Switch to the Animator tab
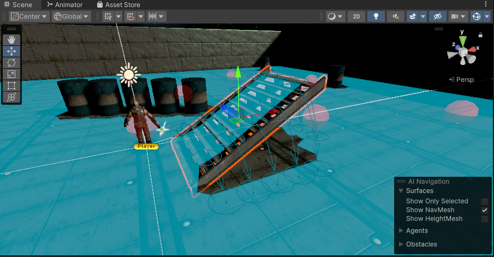Viewport: 494px width, 257px height. pos(65,5)
